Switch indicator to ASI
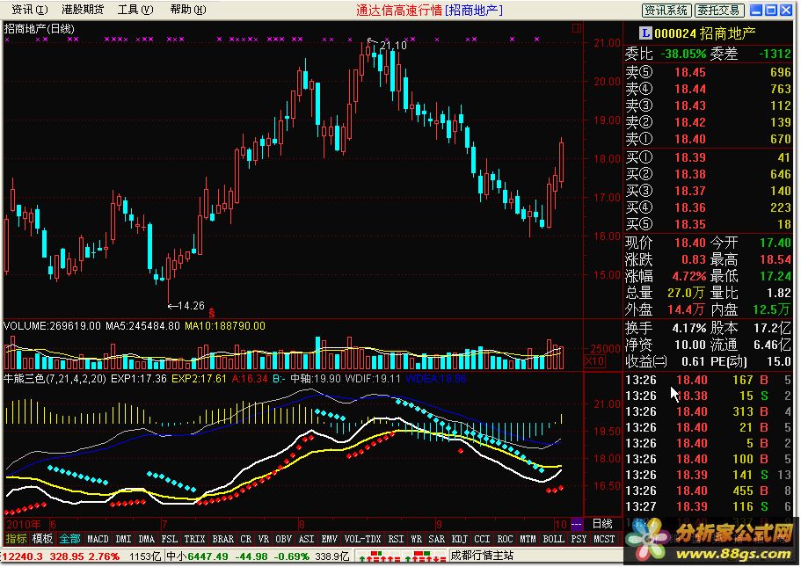Viewport: 801px width, 567px height. (x=306, y=539)
